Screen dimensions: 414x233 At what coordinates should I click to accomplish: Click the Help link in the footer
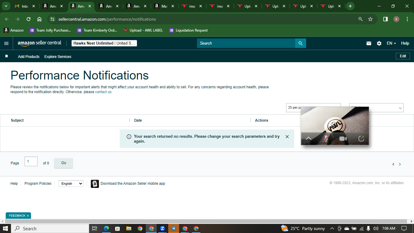click(14, 184)
